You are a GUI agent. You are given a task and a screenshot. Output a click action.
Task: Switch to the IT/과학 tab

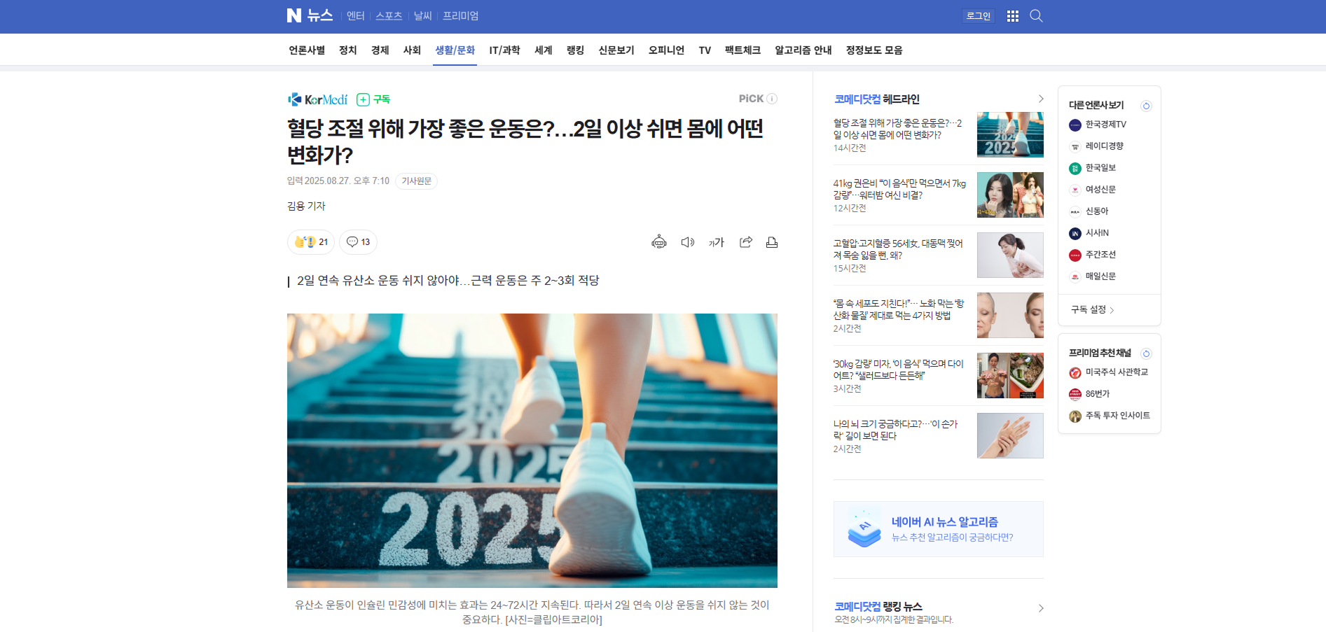504,50
